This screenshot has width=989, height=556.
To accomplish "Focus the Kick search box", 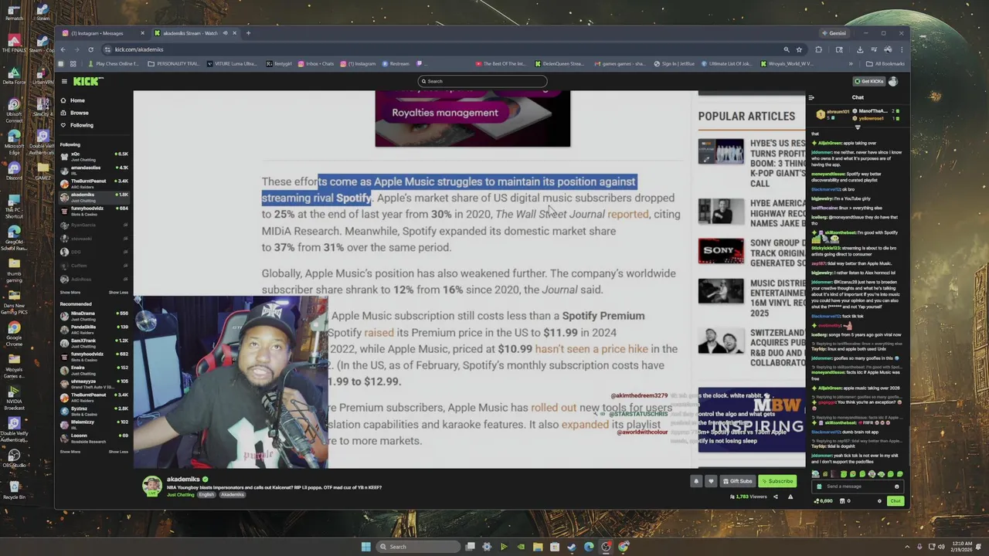I will pos(482,81).
